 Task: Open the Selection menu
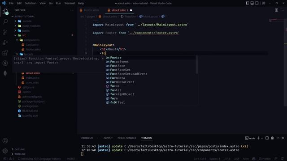pos(30,3)
